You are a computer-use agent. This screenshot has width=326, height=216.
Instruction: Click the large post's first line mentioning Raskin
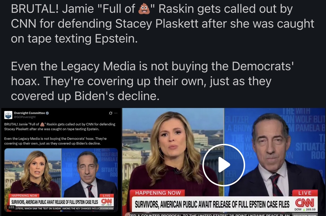[152, 9]
